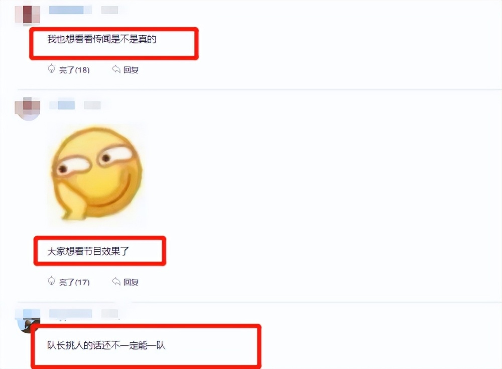The height and width of the screenshot is (369, 502).
Task: Open the first commenter's blurred username
Action: [70, 10]
